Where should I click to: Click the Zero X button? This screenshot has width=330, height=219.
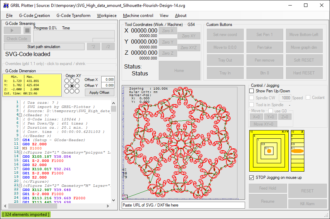(x=168, y=31)
